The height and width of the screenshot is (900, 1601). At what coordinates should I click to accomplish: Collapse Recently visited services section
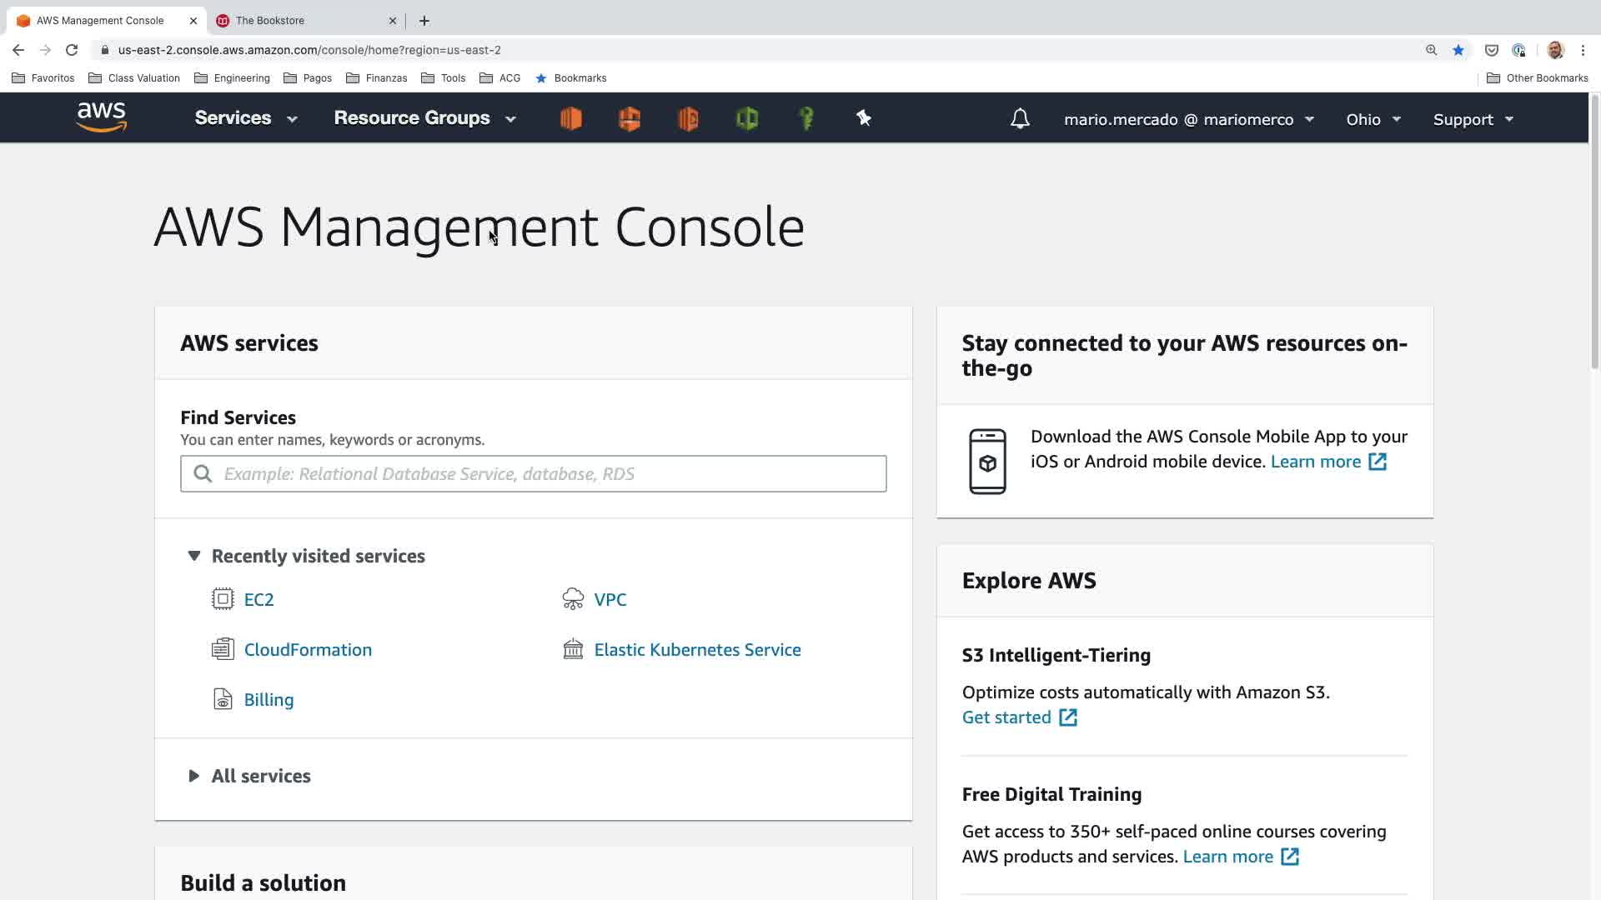(x=193, y=556)
